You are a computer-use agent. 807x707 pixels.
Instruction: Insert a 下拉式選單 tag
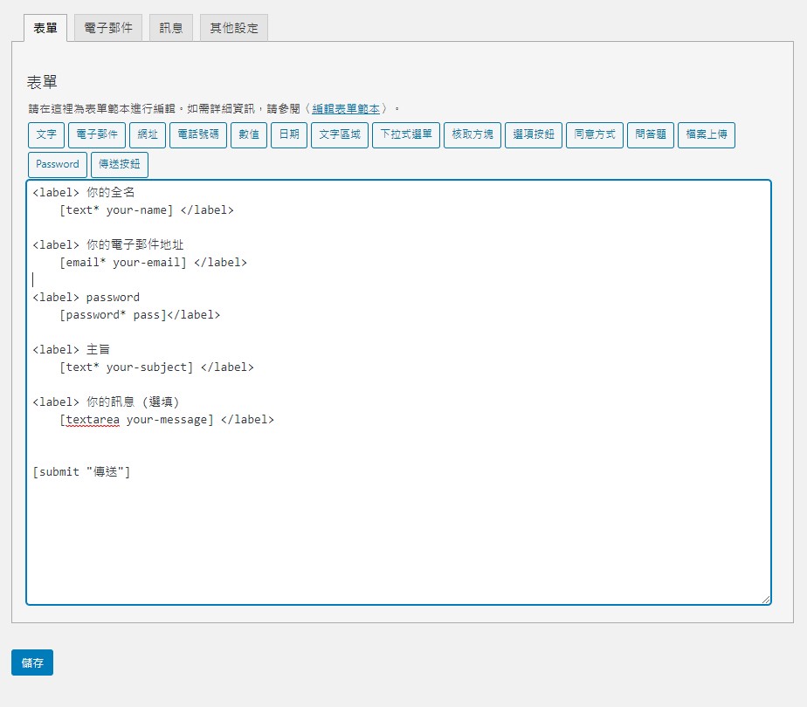(406, 135)
